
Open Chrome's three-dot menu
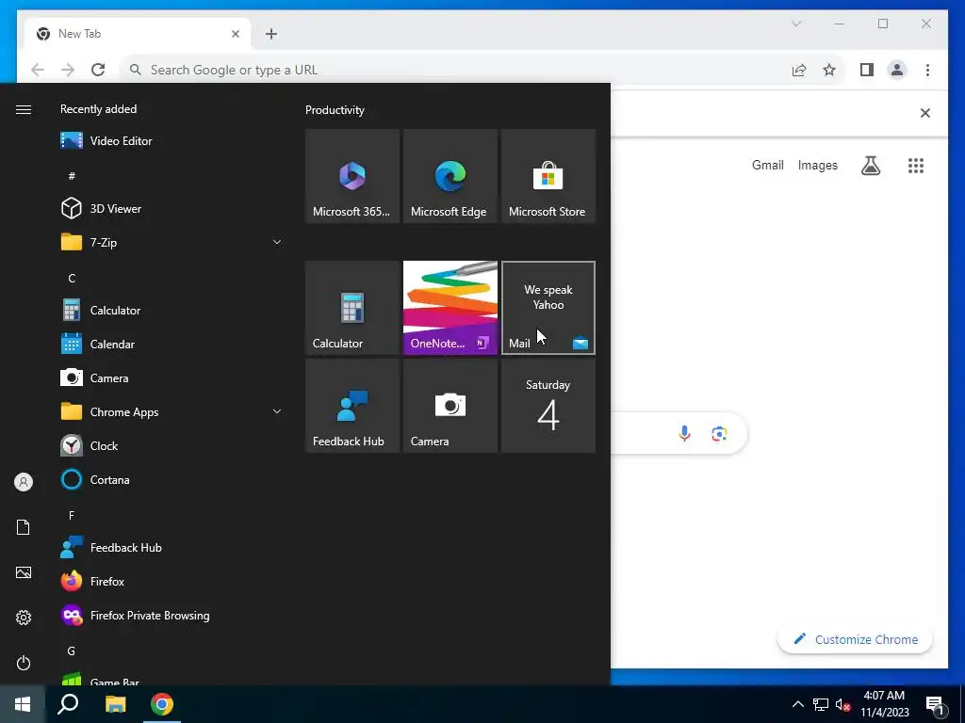[x=927, y=70]
